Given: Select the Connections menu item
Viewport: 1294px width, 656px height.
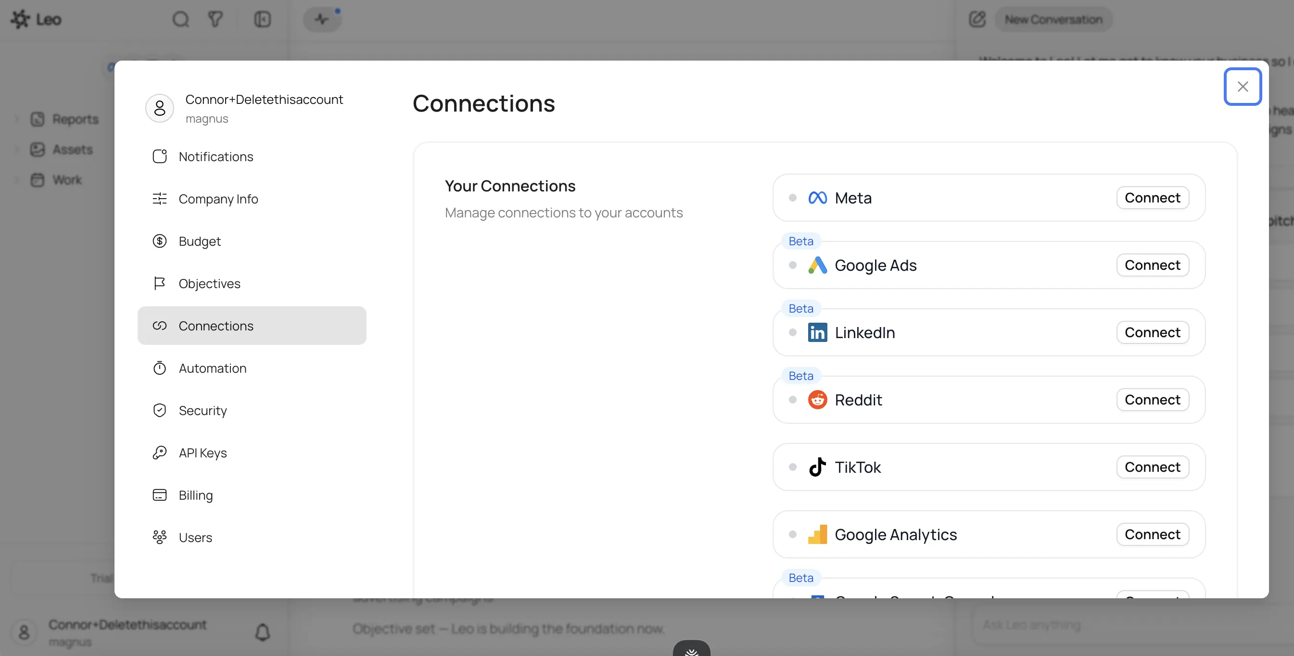Looking at the screenshot, I should [252, 326].
